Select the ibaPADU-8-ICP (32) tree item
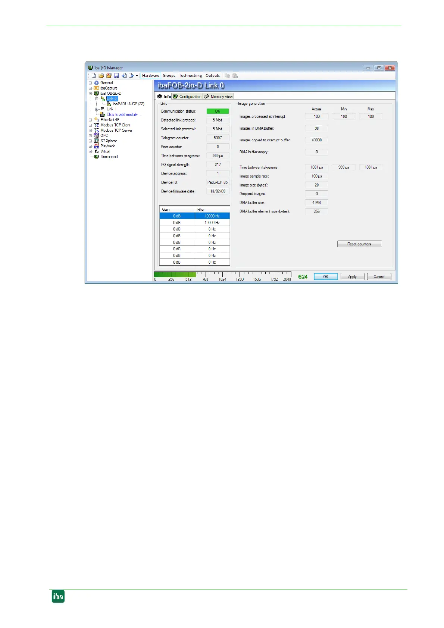This screenshot has height=628, width=444. (128, 104)
